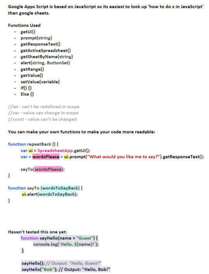Viewport: 209px width, 274px height.
Task: Click the '//var - value can change' comment
Action: [43, 113]
